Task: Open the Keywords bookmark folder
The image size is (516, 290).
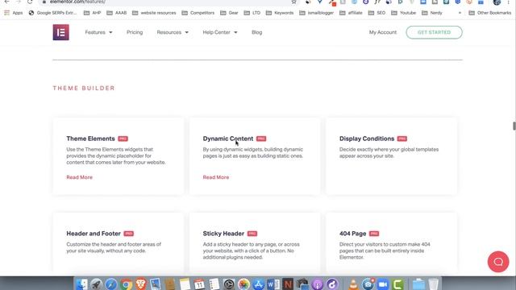Action: (280, 13)
